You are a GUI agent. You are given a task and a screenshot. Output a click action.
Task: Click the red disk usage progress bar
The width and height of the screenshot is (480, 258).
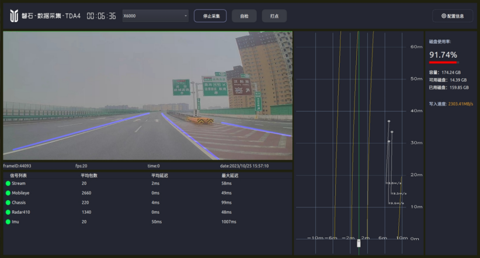[x=443, y=62]
